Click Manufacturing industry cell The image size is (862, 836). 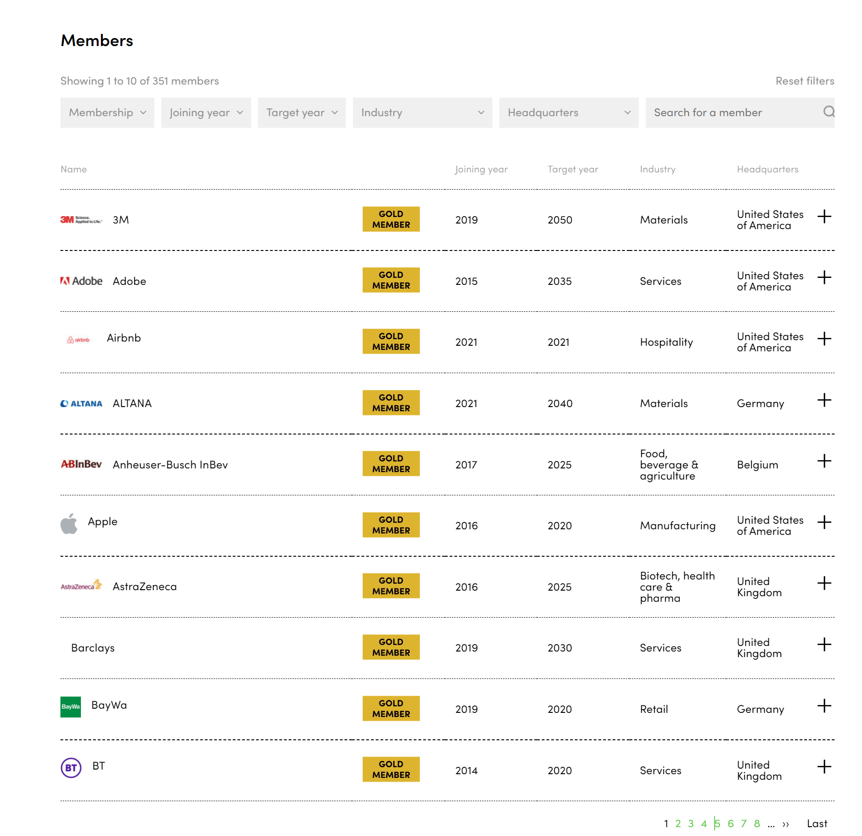[x=677, y=526]
